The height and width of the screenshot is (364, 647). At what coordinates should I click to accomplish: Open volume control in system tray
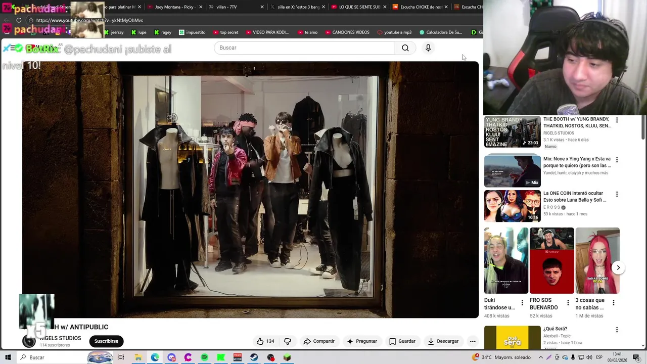coord(589,357)
